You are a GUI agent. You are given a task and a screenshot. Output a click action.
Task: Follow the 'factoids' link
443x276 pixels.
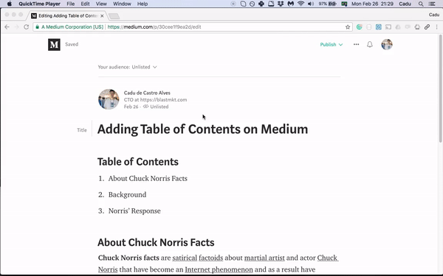point(210,258)
